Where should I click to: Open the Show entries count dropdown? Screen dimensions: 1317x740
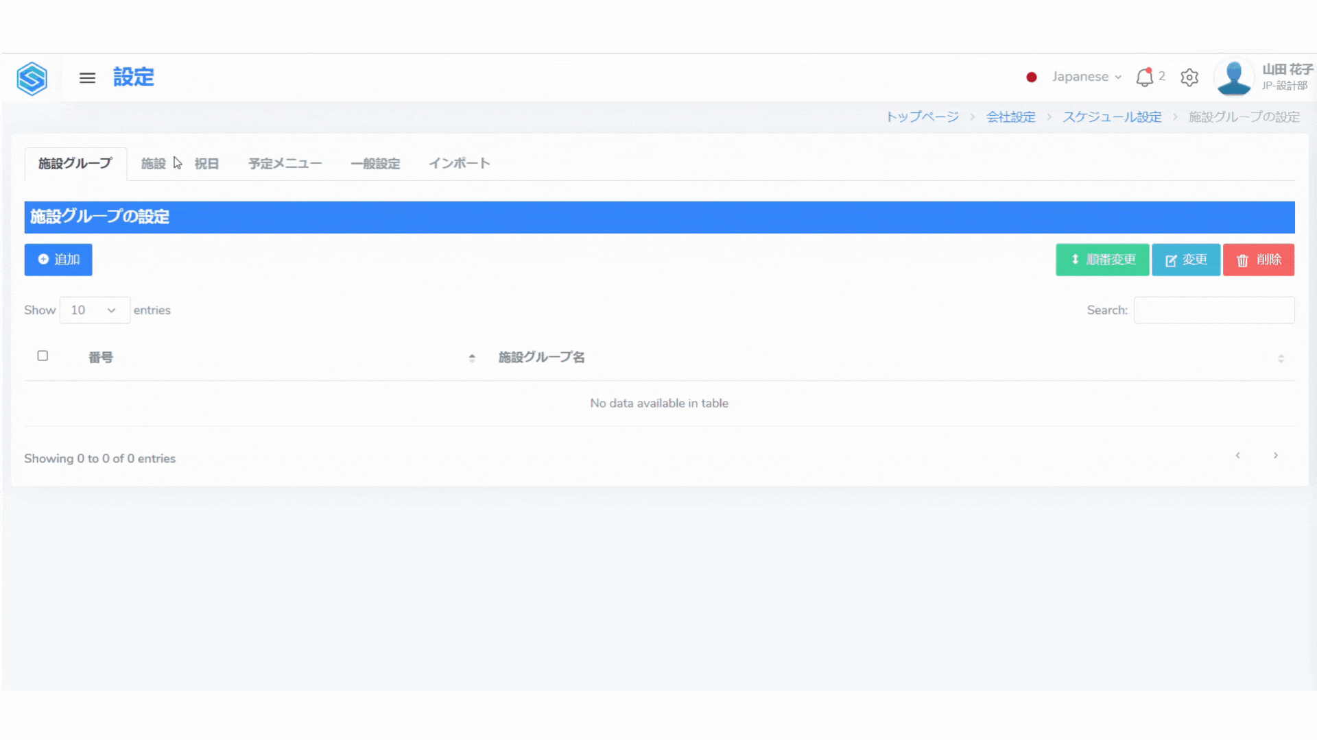[x=95, y=310]
